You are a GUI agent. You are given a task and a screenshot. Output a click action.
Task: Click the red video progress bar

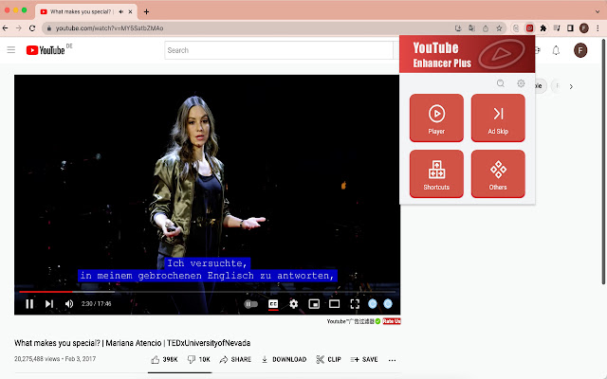(x=38, y=293)
